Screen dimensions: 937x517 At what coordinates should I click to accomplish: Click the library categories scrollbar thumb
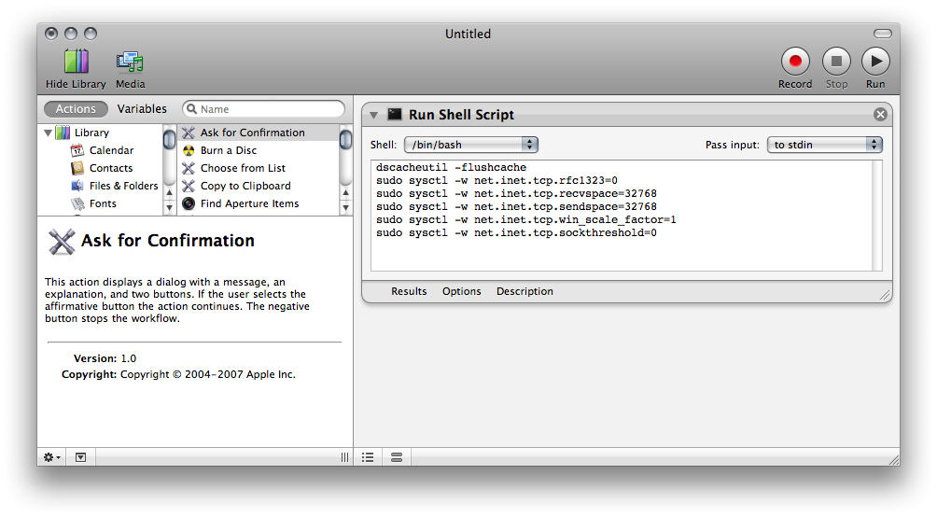click(169, 139)
